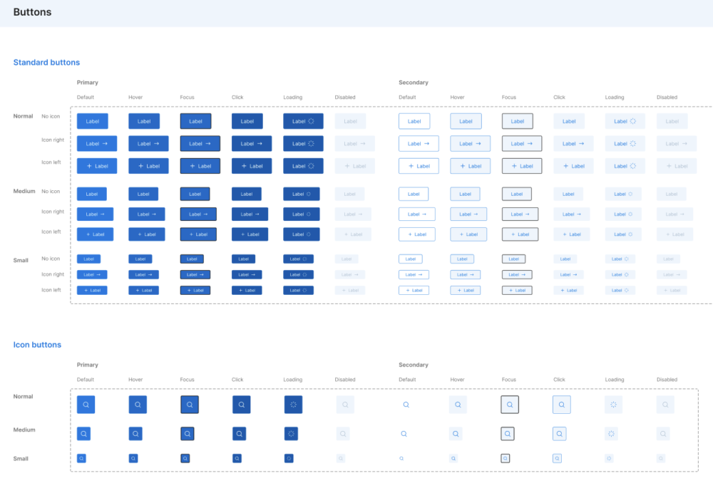Click Secondary Medium Focus search icon button
Screen dimensions: 713x498
(508, 433)
